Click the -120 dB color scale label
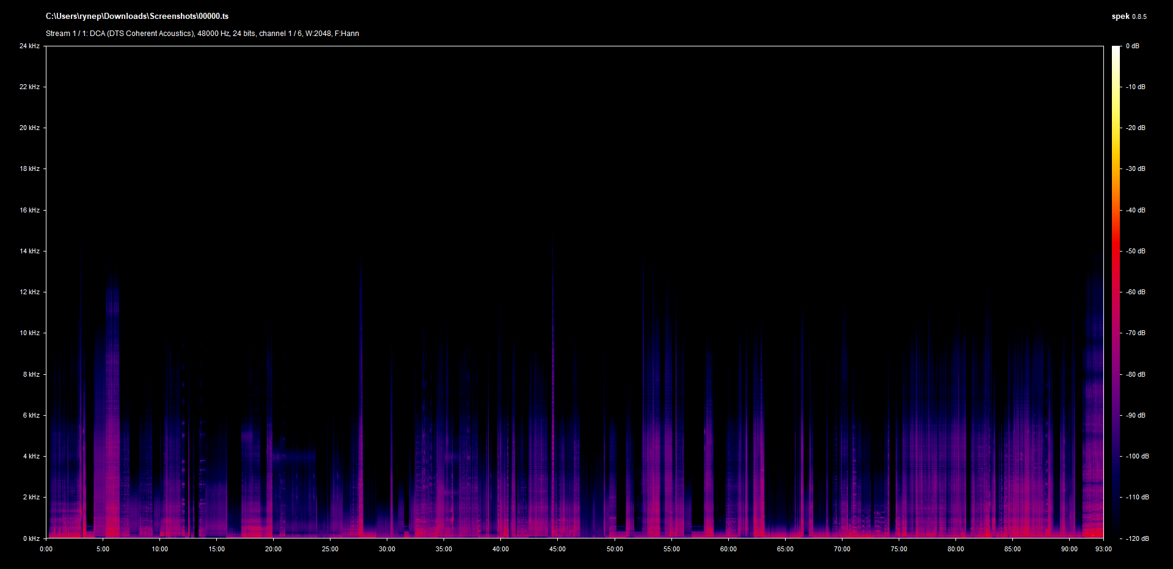This screenshot has width=1173, height=569. tap(1136, 538)
